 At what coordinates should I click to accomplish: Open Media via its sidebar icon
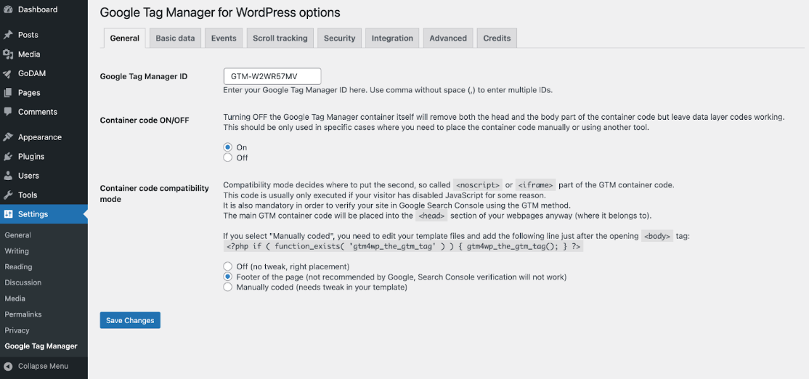tap(8, 54)
